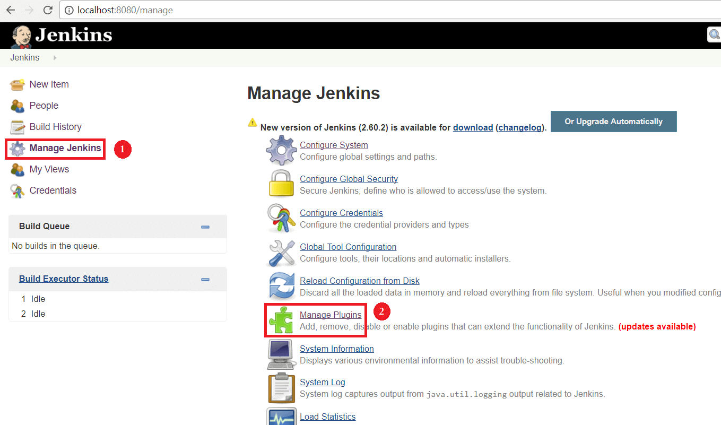Image resolution: width=721 pixels, height=425 pixels.
Task: Expand the breadcrumb arrow next to Jenkins
Action: coord(55,57)
